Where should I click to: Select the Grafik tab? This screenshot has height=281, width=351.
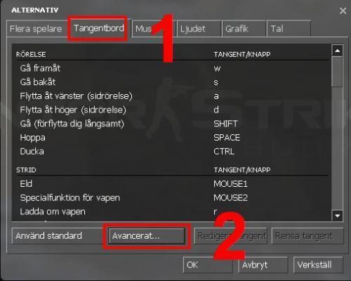244,29
